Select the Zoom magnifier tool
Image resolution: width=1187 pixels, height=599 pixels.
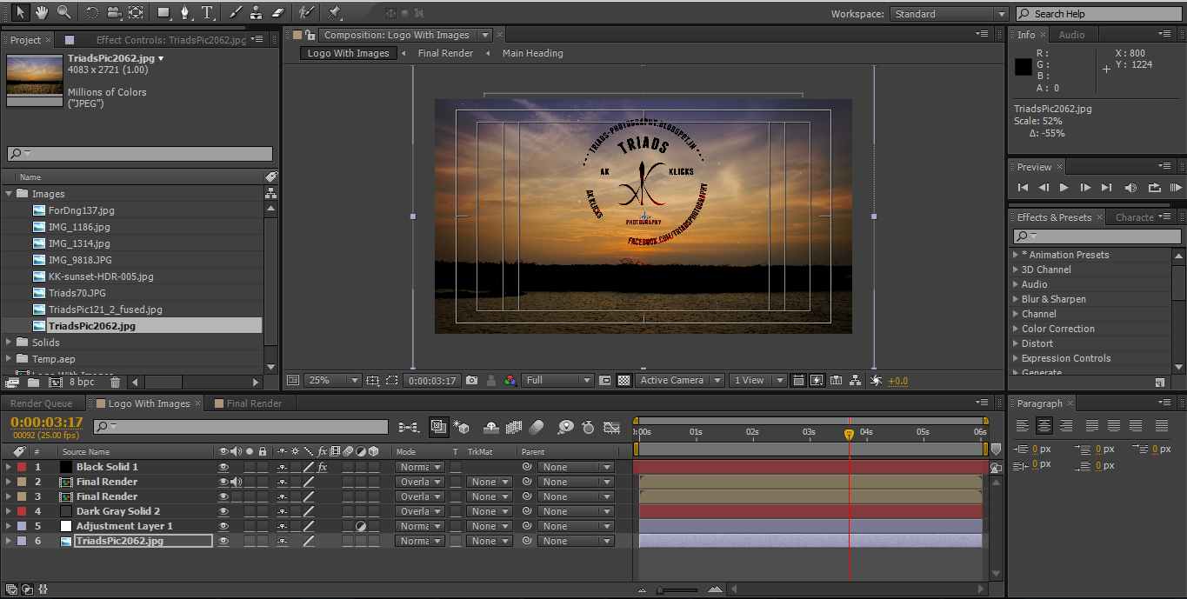63,12
